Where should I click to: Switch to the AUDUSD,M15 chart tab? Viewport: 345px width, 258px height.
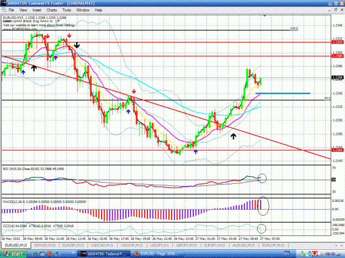pos(244,245)
